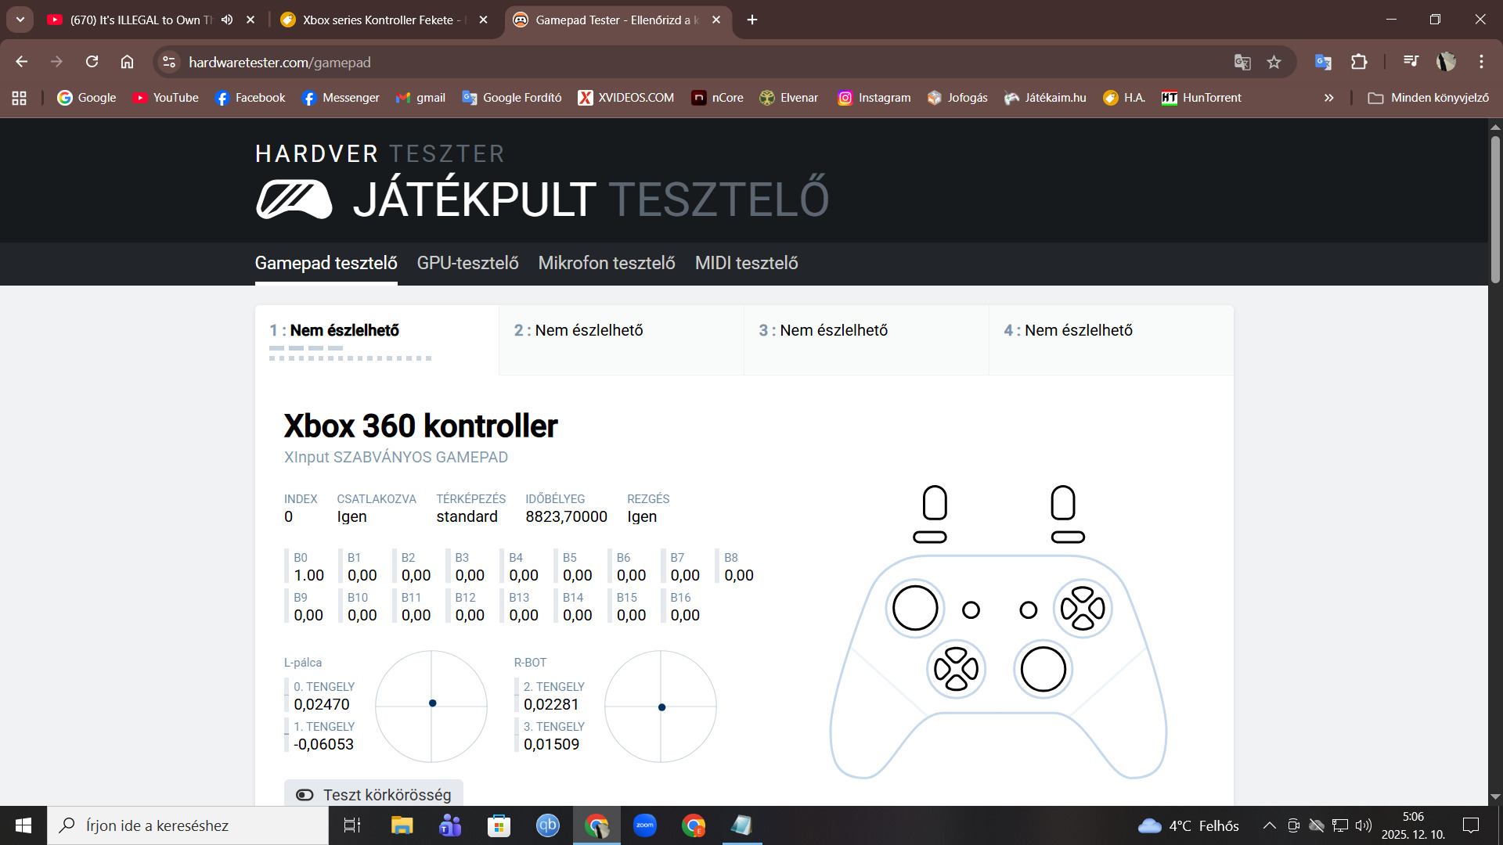Mute the YouTube tab using its speaker icon

(227, 20)
